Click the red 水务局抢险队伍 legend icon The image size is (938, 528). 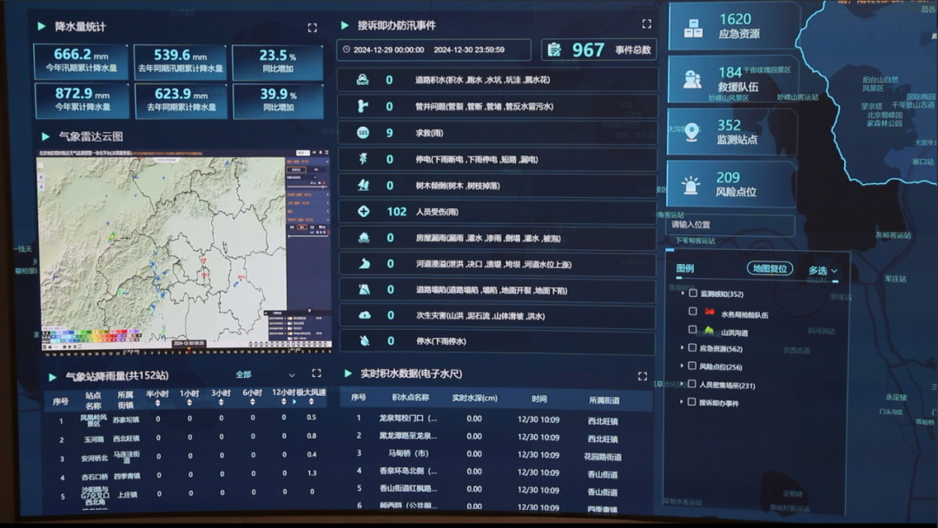click(x=710, y=312)
